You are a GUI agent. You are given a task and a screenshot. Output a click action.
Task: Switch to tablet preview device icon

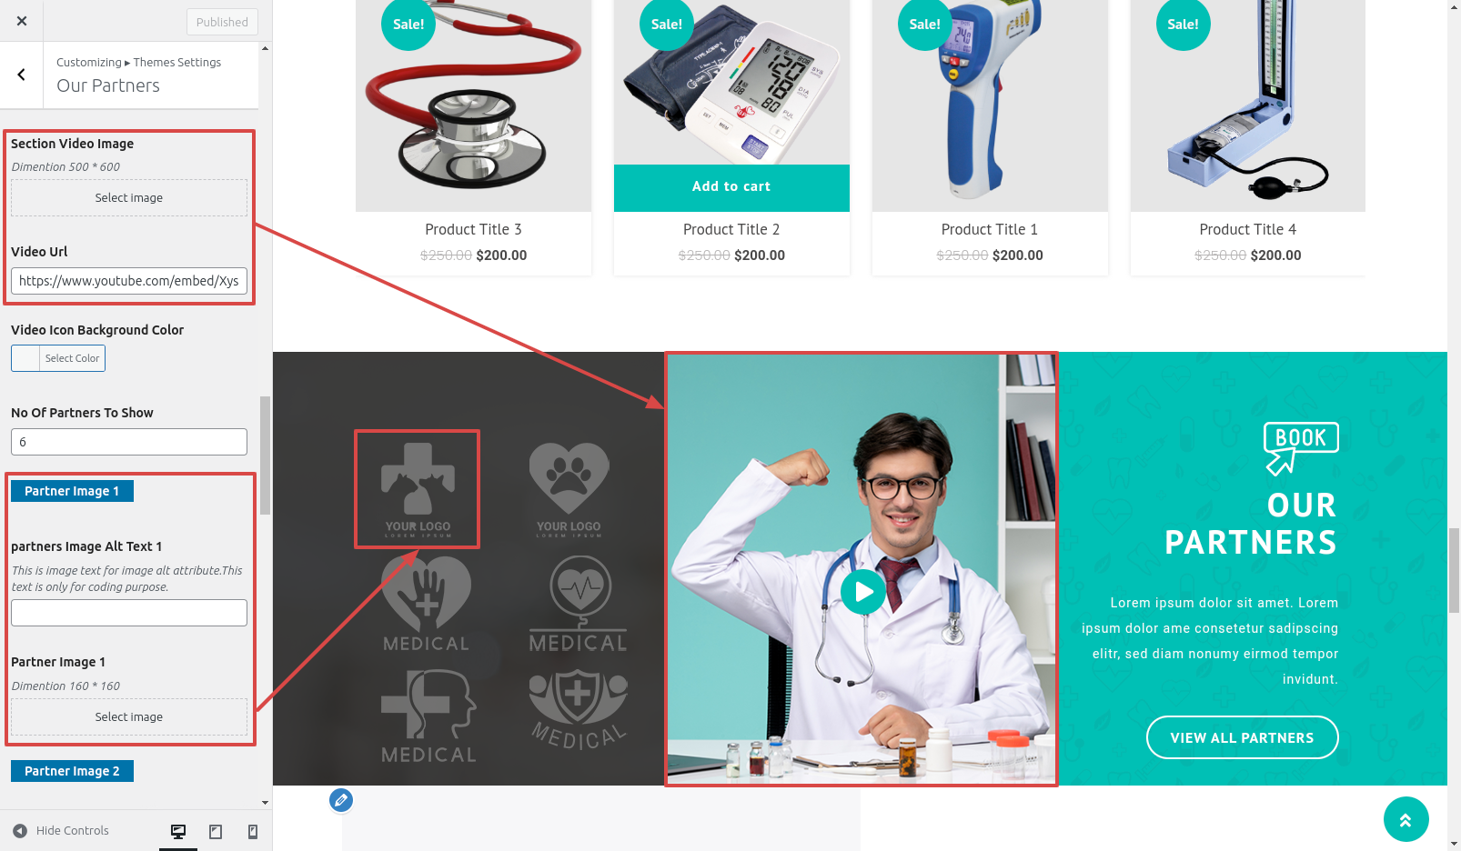(216, 831)
